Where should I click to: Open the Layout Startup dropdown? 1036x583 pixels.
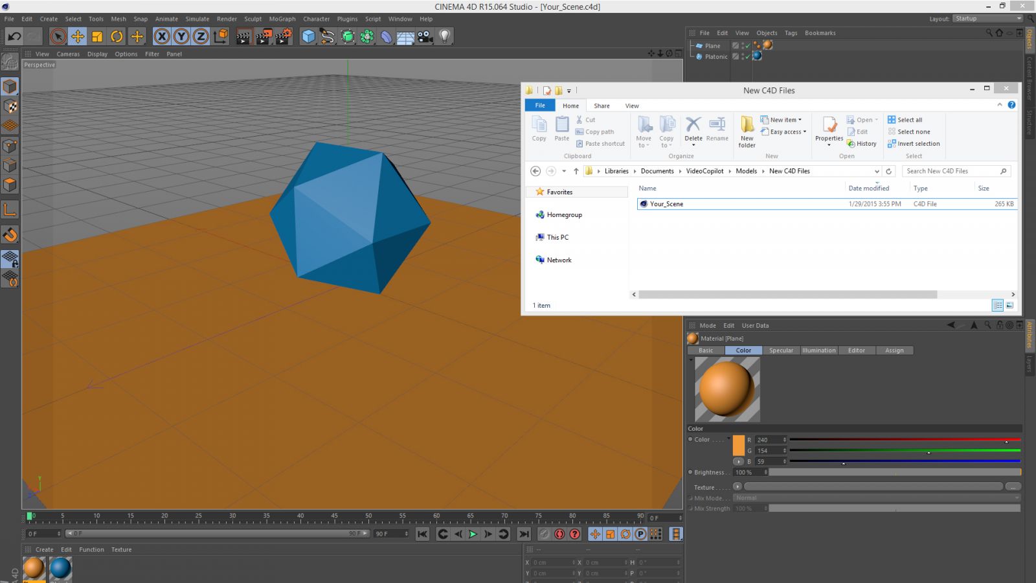pyautogui.click(x=987, y=19)
